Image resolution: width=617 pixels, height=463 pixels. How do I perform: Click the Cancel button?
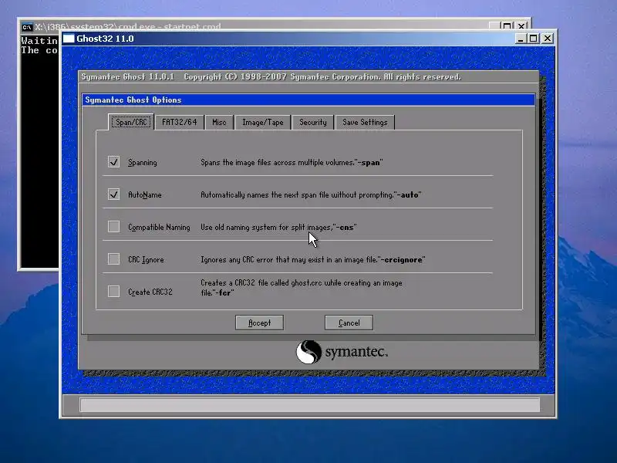click(349, 323)
